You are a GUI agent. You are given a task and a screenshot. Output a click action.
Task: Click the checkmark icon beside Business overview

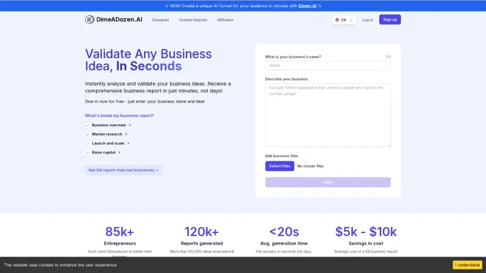point(87,126)
